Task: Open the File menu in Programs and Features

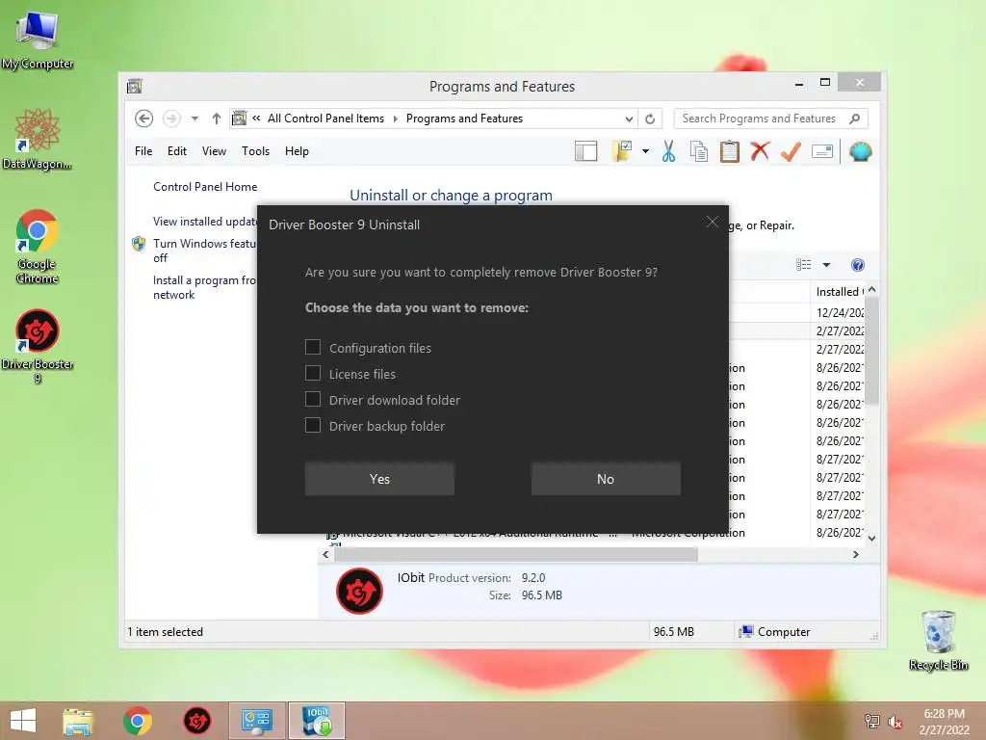Action: (x=143, y=151)
